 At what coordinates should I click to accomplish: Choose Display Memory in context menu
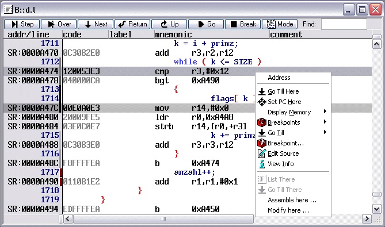pos(289,112)
